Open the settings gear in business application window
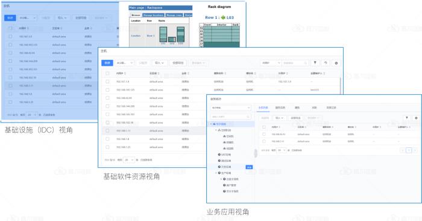Viewport: 422px width, 221px height. pyautogui.click(x=416, y=118)
